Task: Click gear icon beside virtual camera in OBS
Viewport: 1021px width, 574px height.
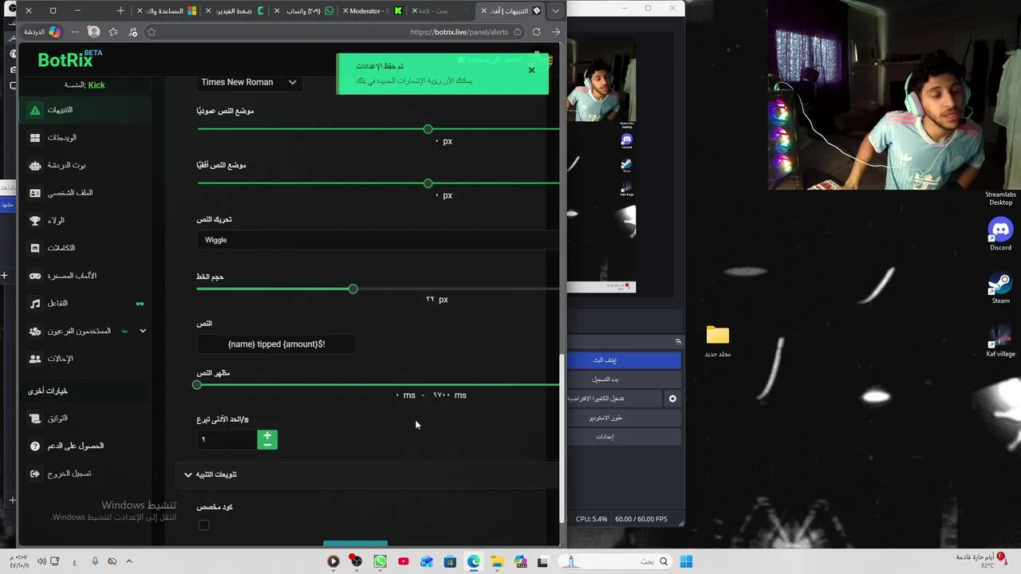Action: 672,399
